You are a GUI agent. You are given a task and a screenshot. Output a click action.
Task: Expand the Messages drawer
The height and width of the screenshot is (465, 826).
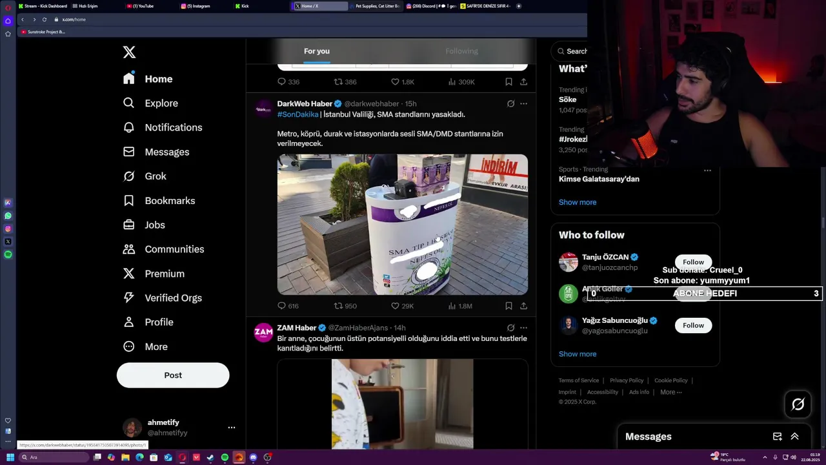[794, 437]
